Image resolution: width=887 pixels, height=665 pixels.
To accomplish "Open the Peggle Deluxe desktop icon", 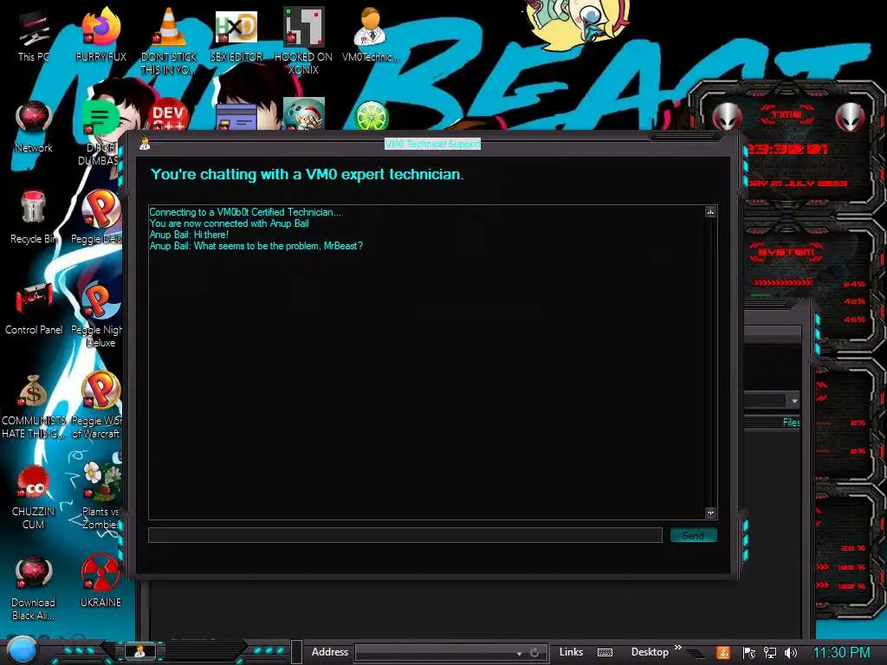I will point(100,217).
